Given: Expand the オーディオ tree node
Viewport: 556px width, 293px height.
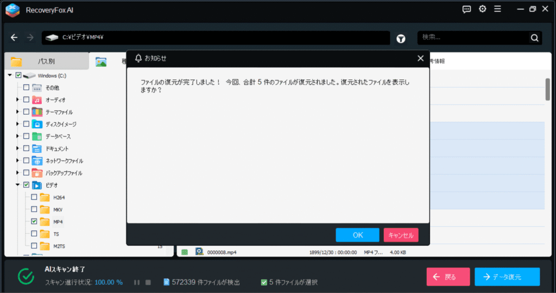Looking at the screenshot, I should pos(17,100).
